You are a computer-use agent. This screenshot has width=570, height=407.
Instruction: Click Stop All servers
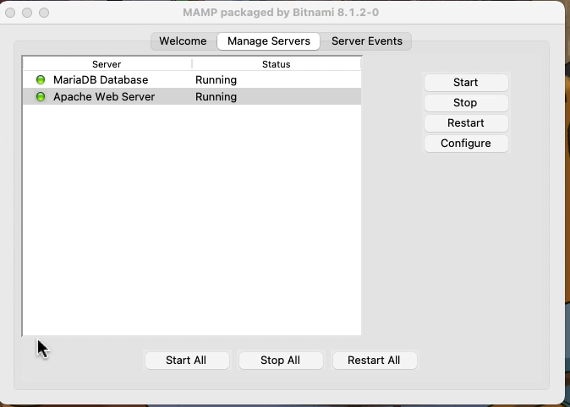[281, 361]
